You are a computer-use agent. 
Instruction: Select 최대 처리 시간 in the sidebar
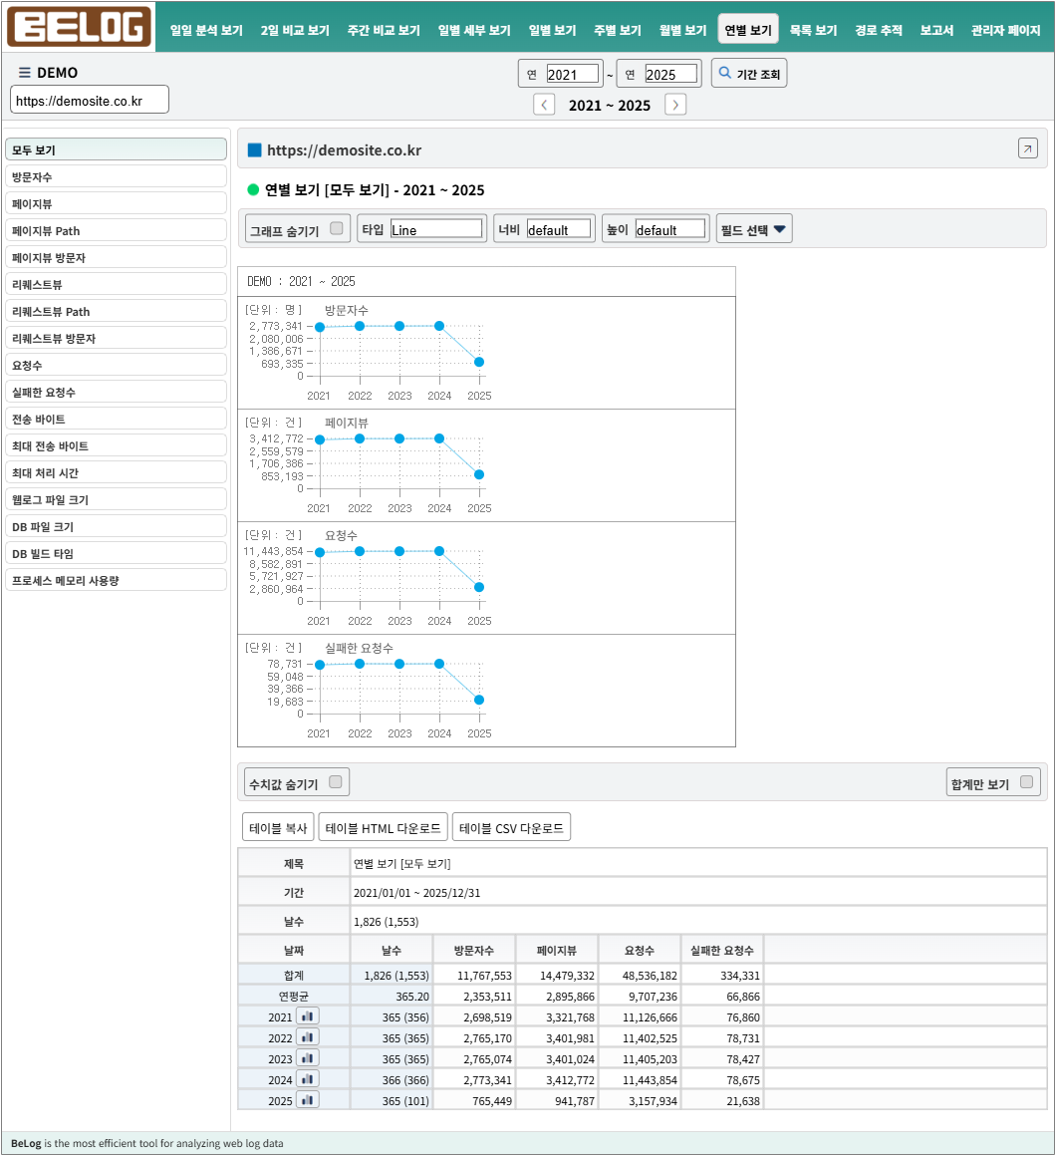tap(116, 472)
